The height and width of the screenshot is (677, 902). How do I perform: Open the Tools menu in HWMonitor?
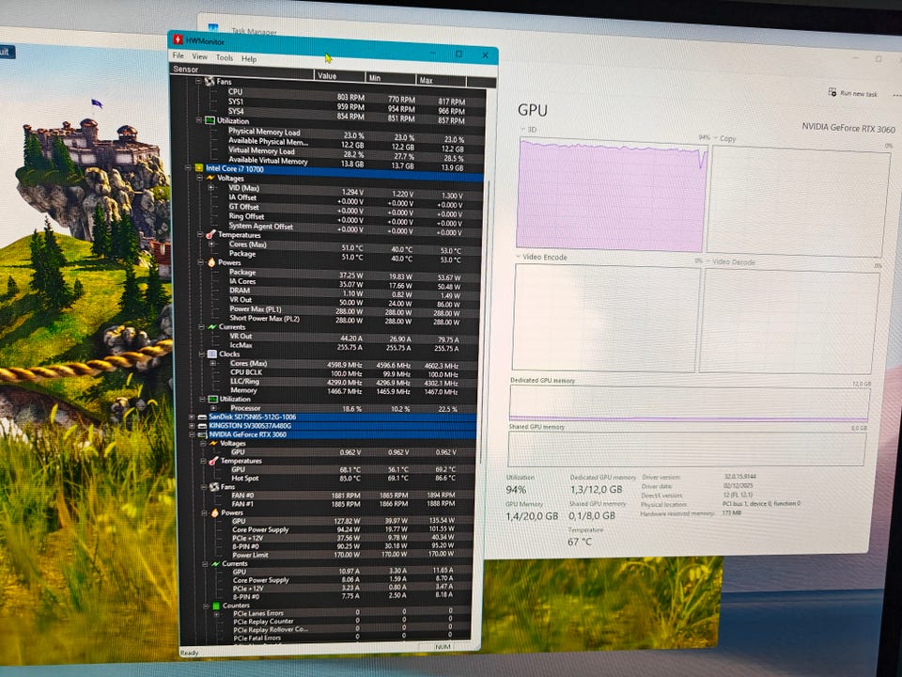click(x=225, y=58)
